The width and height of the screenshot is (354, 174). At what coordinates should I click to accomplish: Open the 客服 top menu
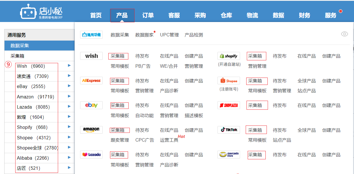point(174,15)
